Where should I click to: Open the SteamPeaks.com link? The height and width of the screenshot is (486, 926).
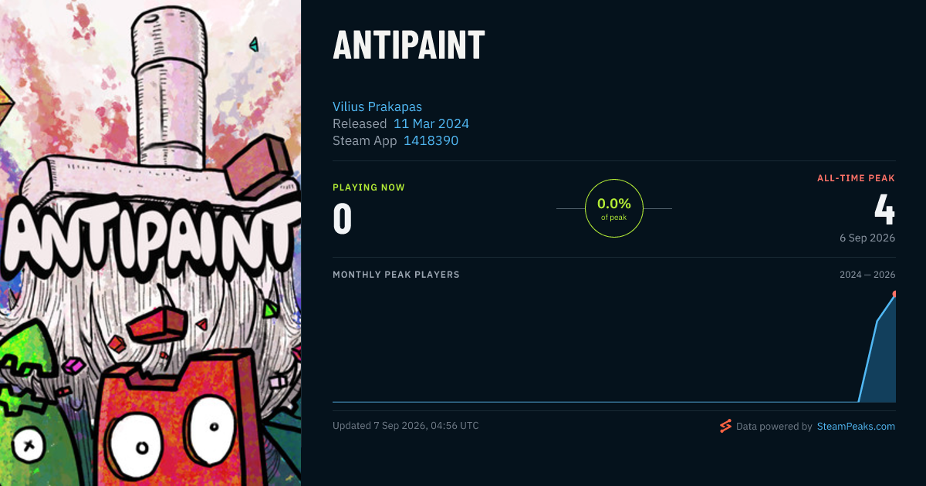click(x=856, y=426)
